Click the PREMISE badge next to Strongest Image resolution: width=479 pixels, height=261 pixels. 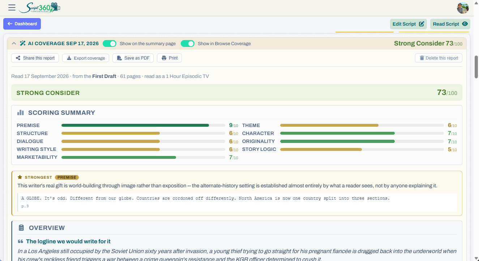(67, 177)
